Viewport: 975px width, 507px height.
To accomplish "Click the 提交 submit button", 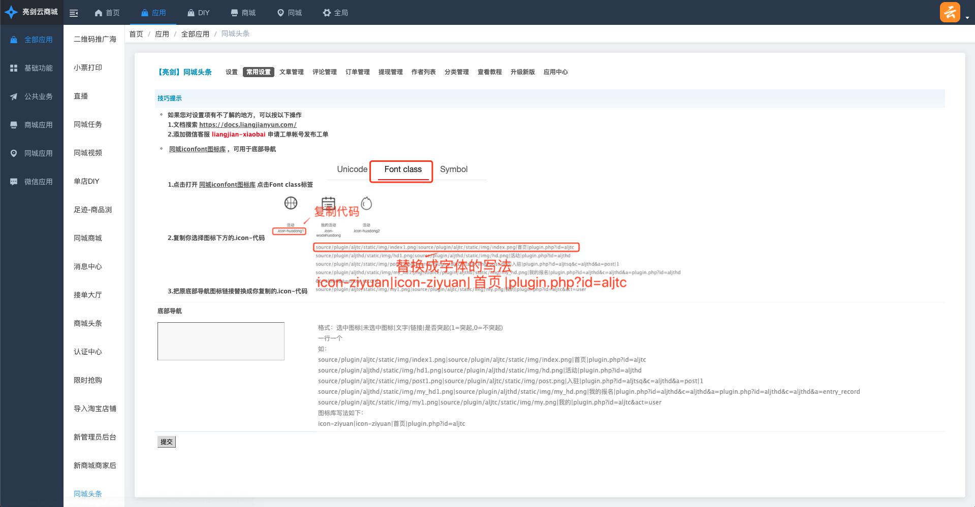I will [167, 442].
